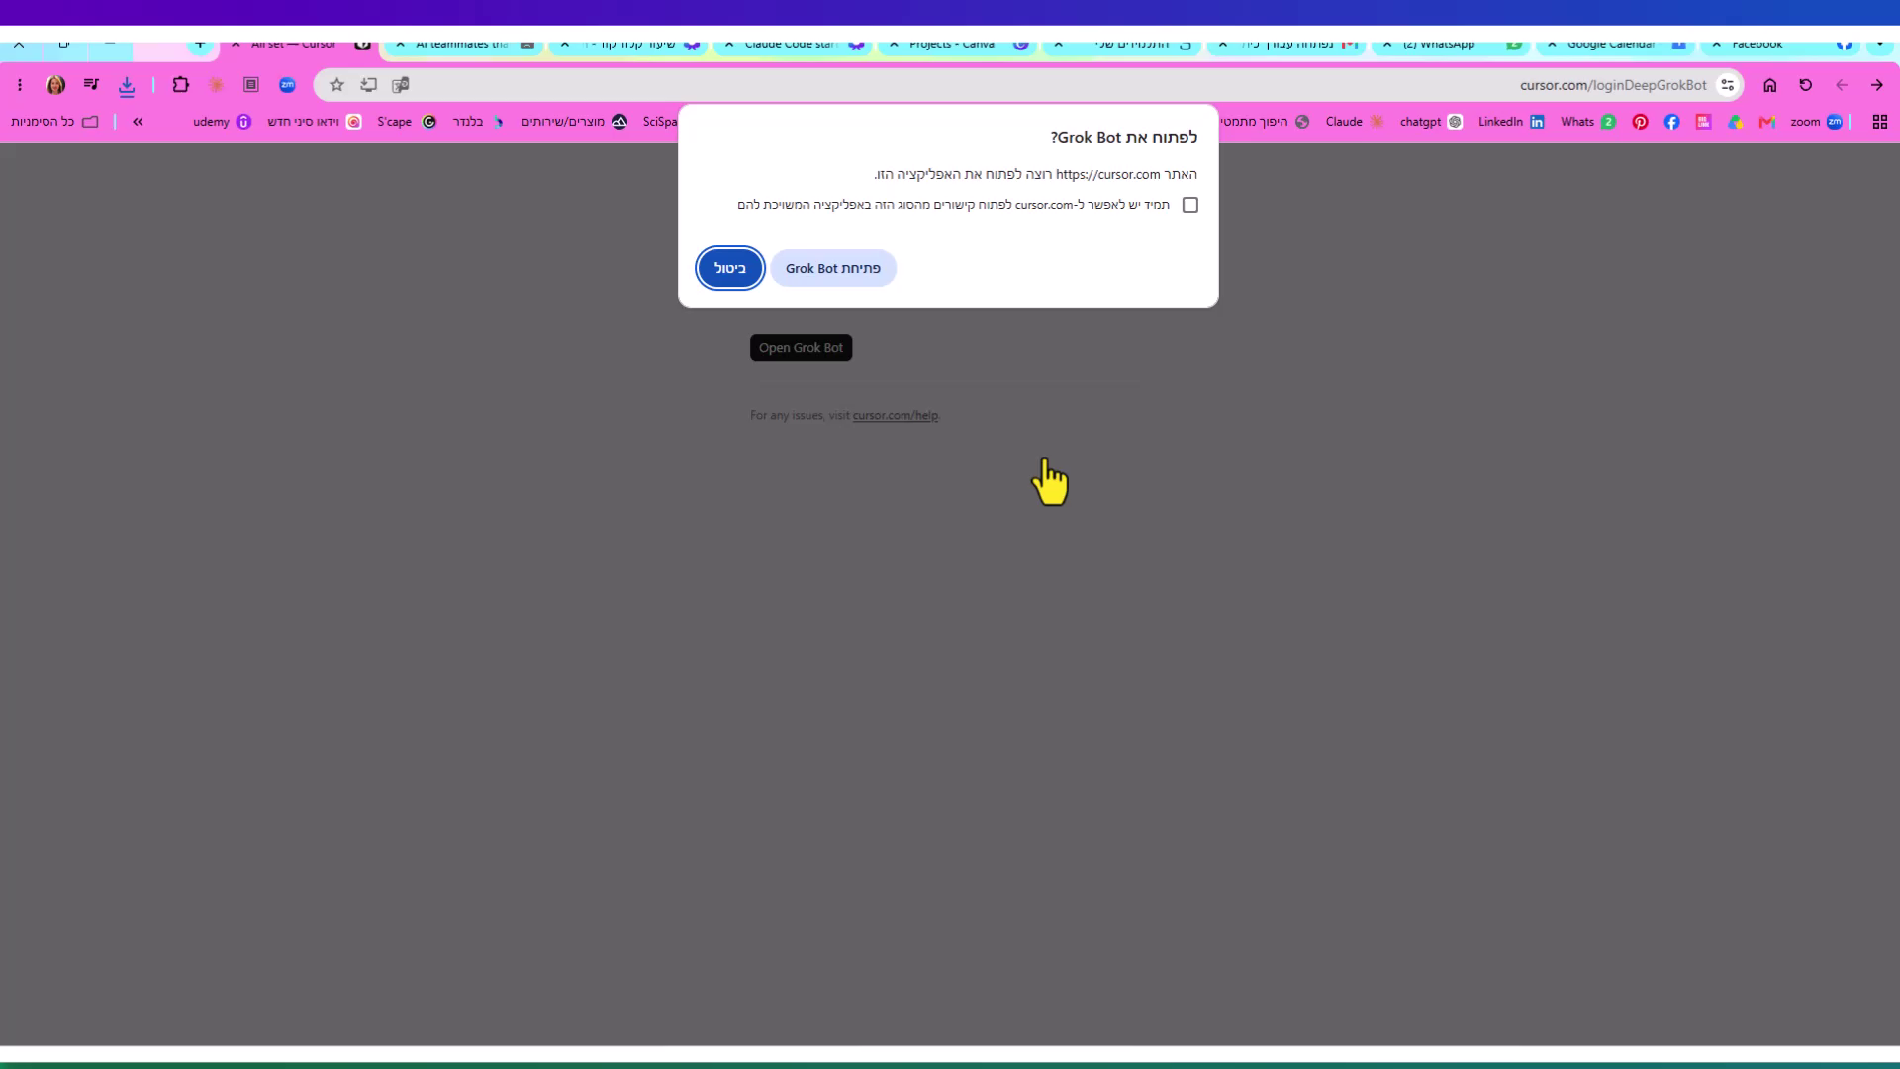Open the S'cape bookmark
The image size is (1900, 1069).
point(407,122)
